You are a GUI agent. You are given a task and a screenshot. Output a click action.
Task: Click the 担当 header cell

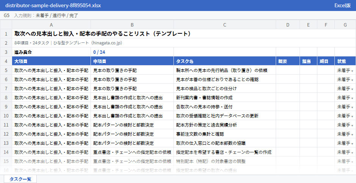click(x=309, y=61)
